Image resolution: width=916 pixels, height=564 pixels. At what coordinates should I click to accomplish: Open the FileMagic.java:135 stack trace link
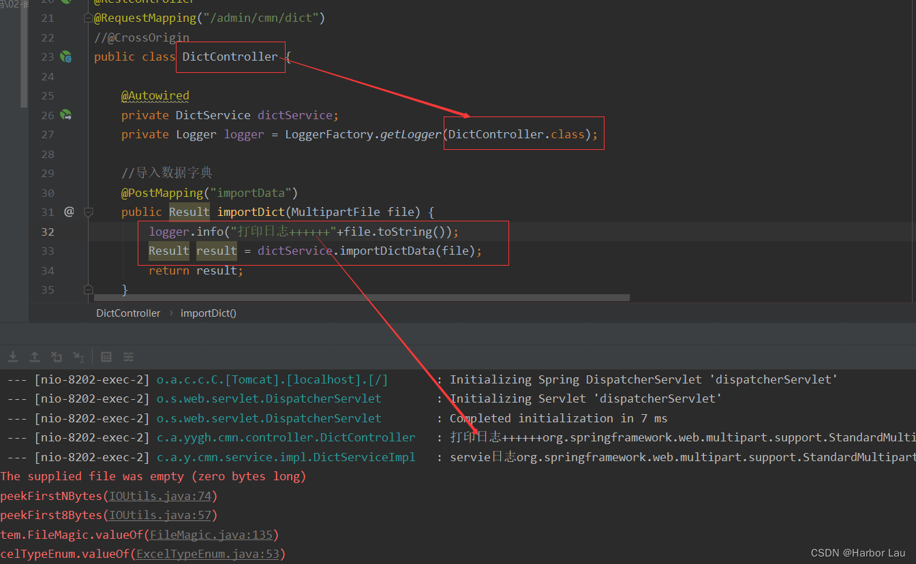[212, 534]
